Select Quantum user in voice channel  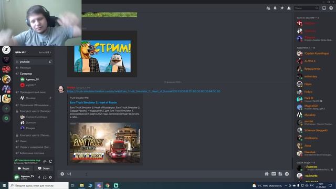coord(30,122)
